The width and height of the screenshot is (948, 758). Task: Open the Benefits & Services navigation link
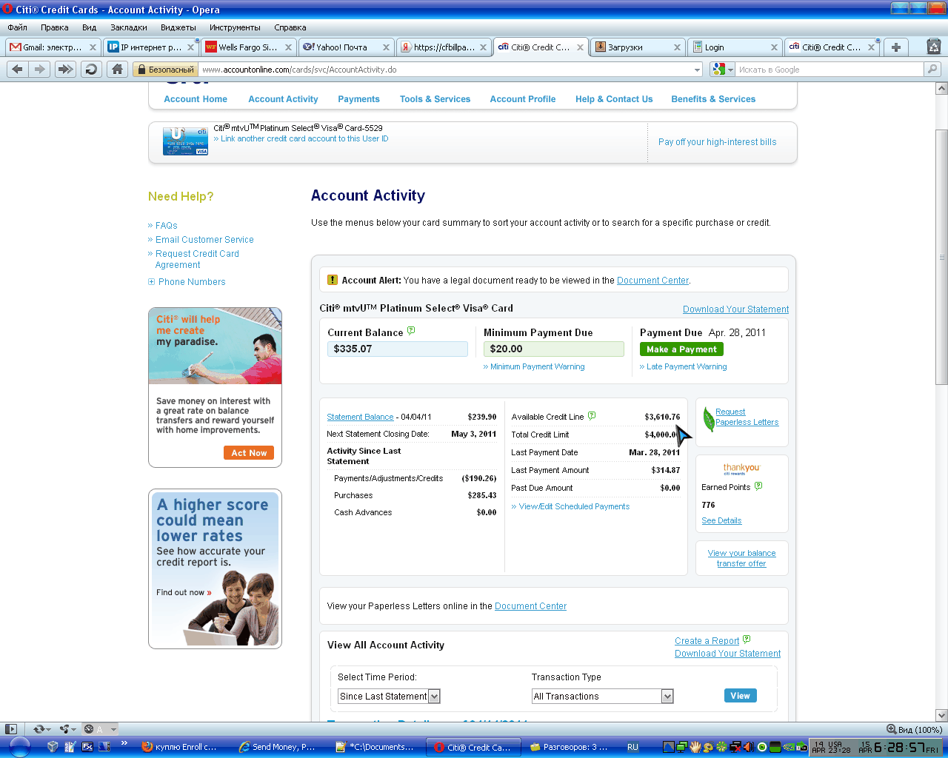713,99
